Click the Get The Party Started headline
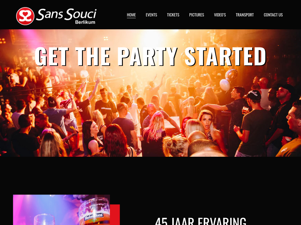 (150, 57)
